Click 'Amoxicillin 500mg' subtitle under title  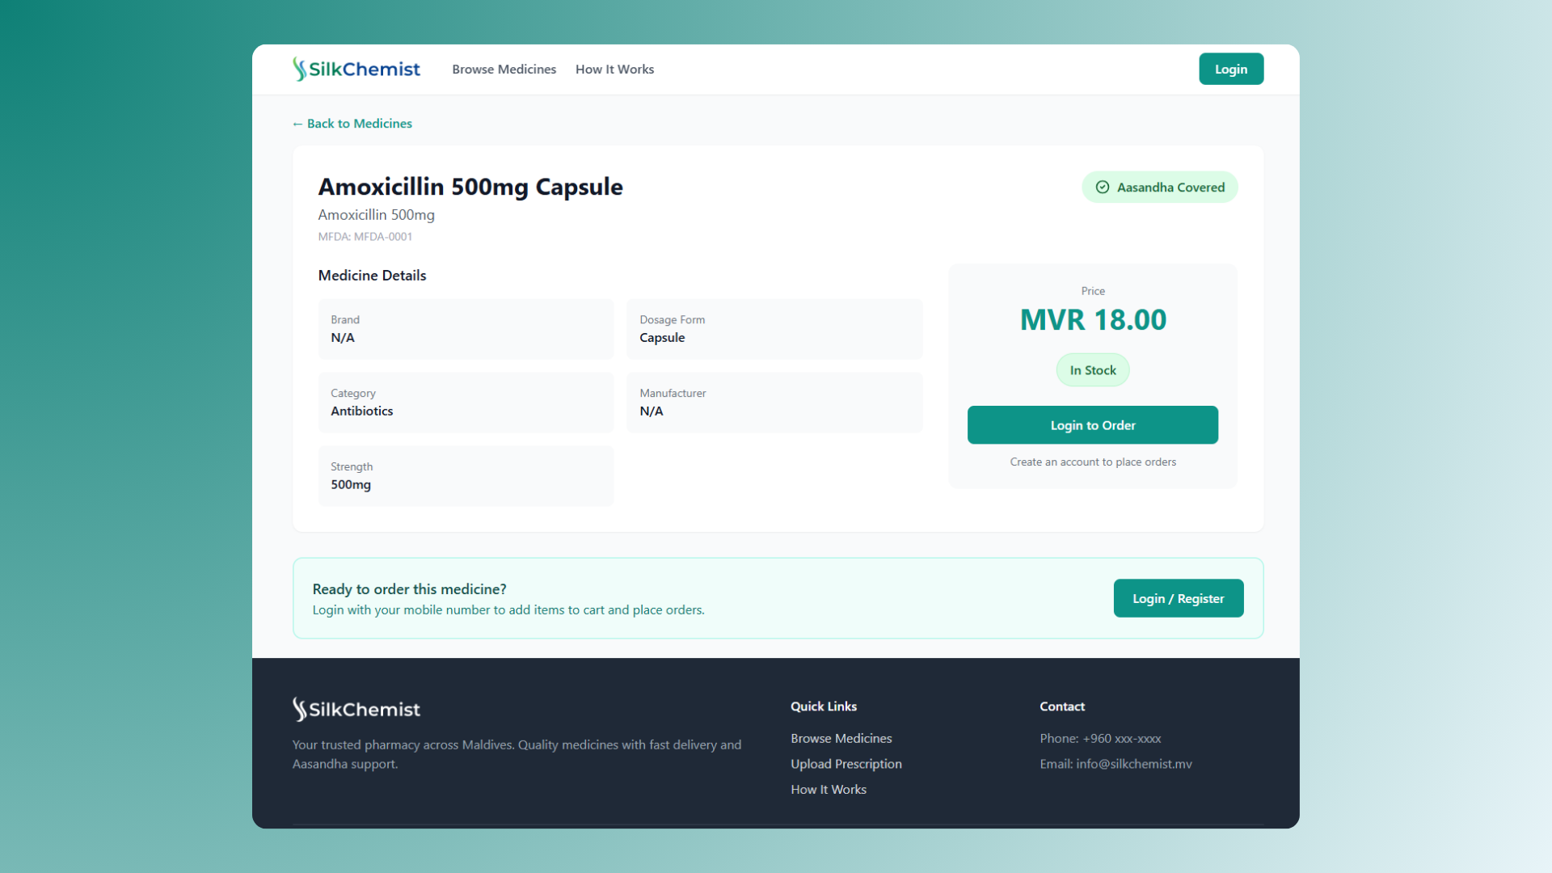376,215
